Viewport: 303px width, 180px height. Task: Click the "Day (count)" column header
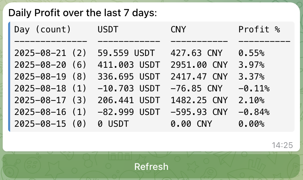pos(43,29)
